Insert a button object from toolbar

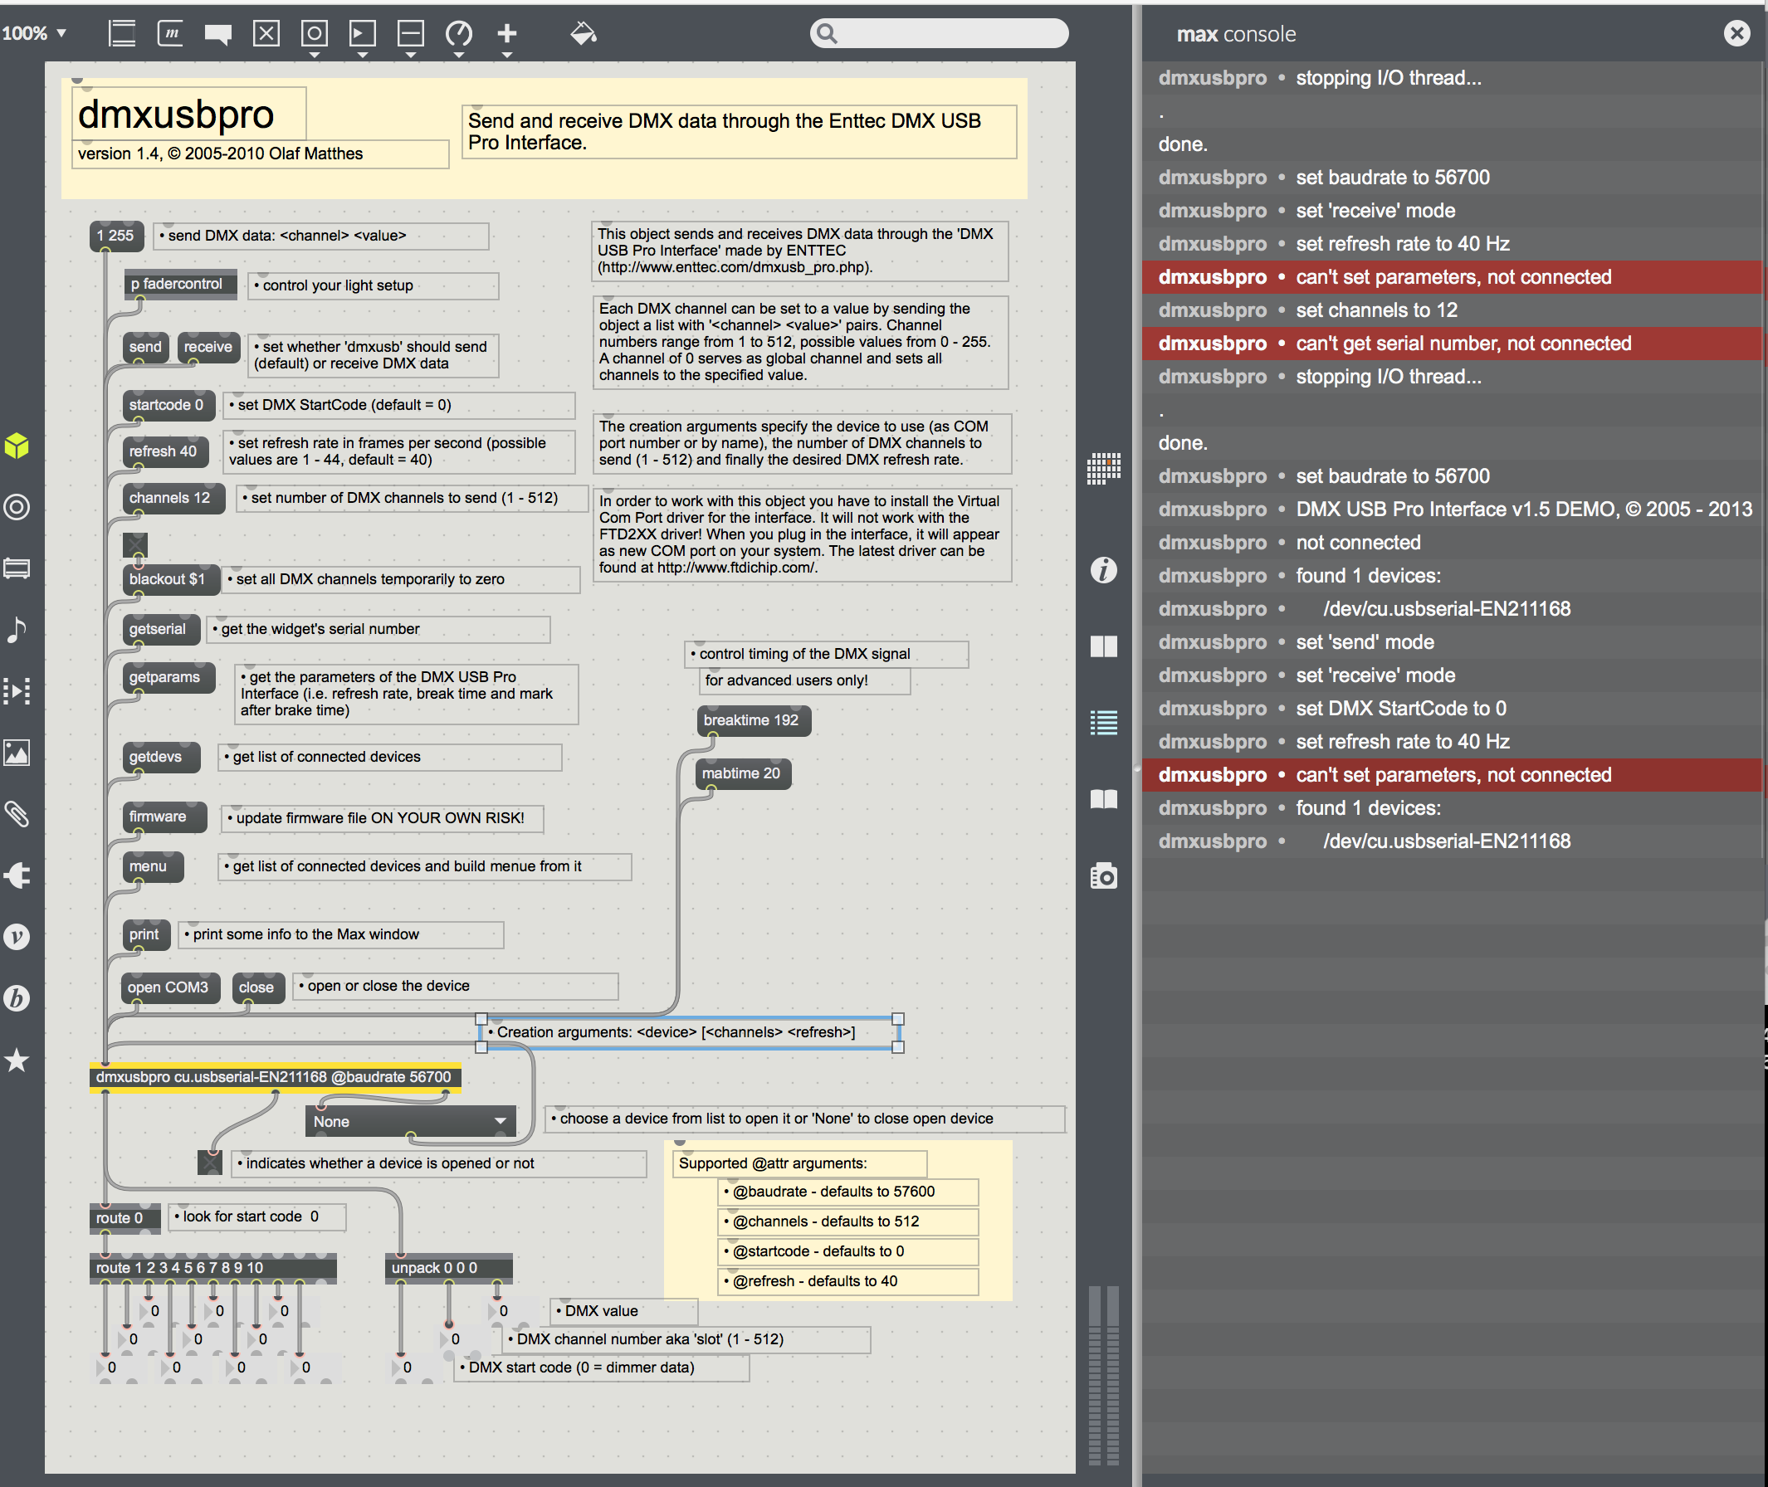point(315,34)
